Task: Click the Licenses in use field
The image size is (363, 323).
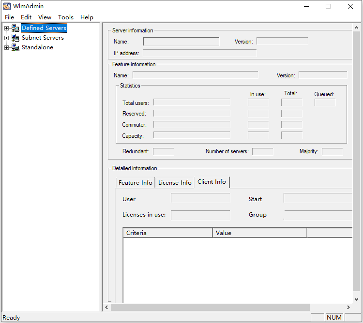Action: (x=200, y=215)
